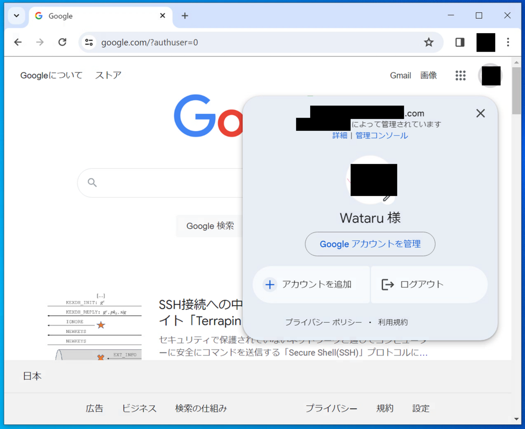
Task: Open the SSH接続 news article headline
Action: point(200,313)
